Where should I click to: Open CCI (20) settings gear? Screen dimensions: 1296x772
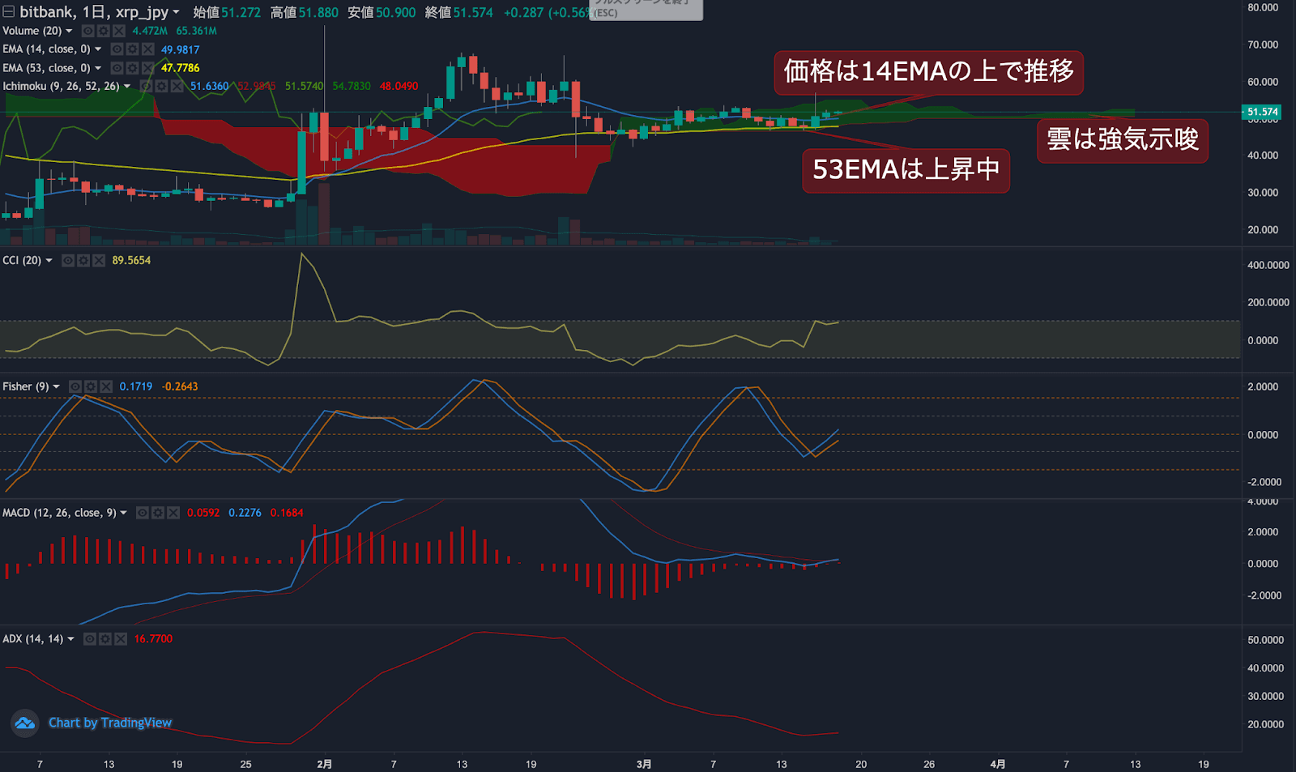coord(83,260)
